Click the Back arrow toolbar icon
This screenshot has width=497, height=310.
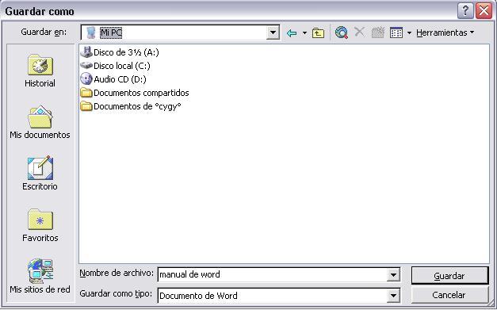(x=292, y=33)
